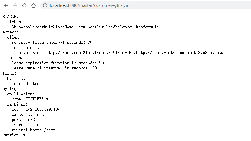
Task: Click the virtual-host: /test line
Action: [x=33, y=130]
